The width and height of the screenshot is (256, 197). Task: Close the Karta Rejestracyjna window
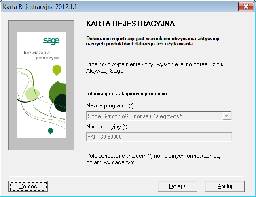click(x=246, y=6)
